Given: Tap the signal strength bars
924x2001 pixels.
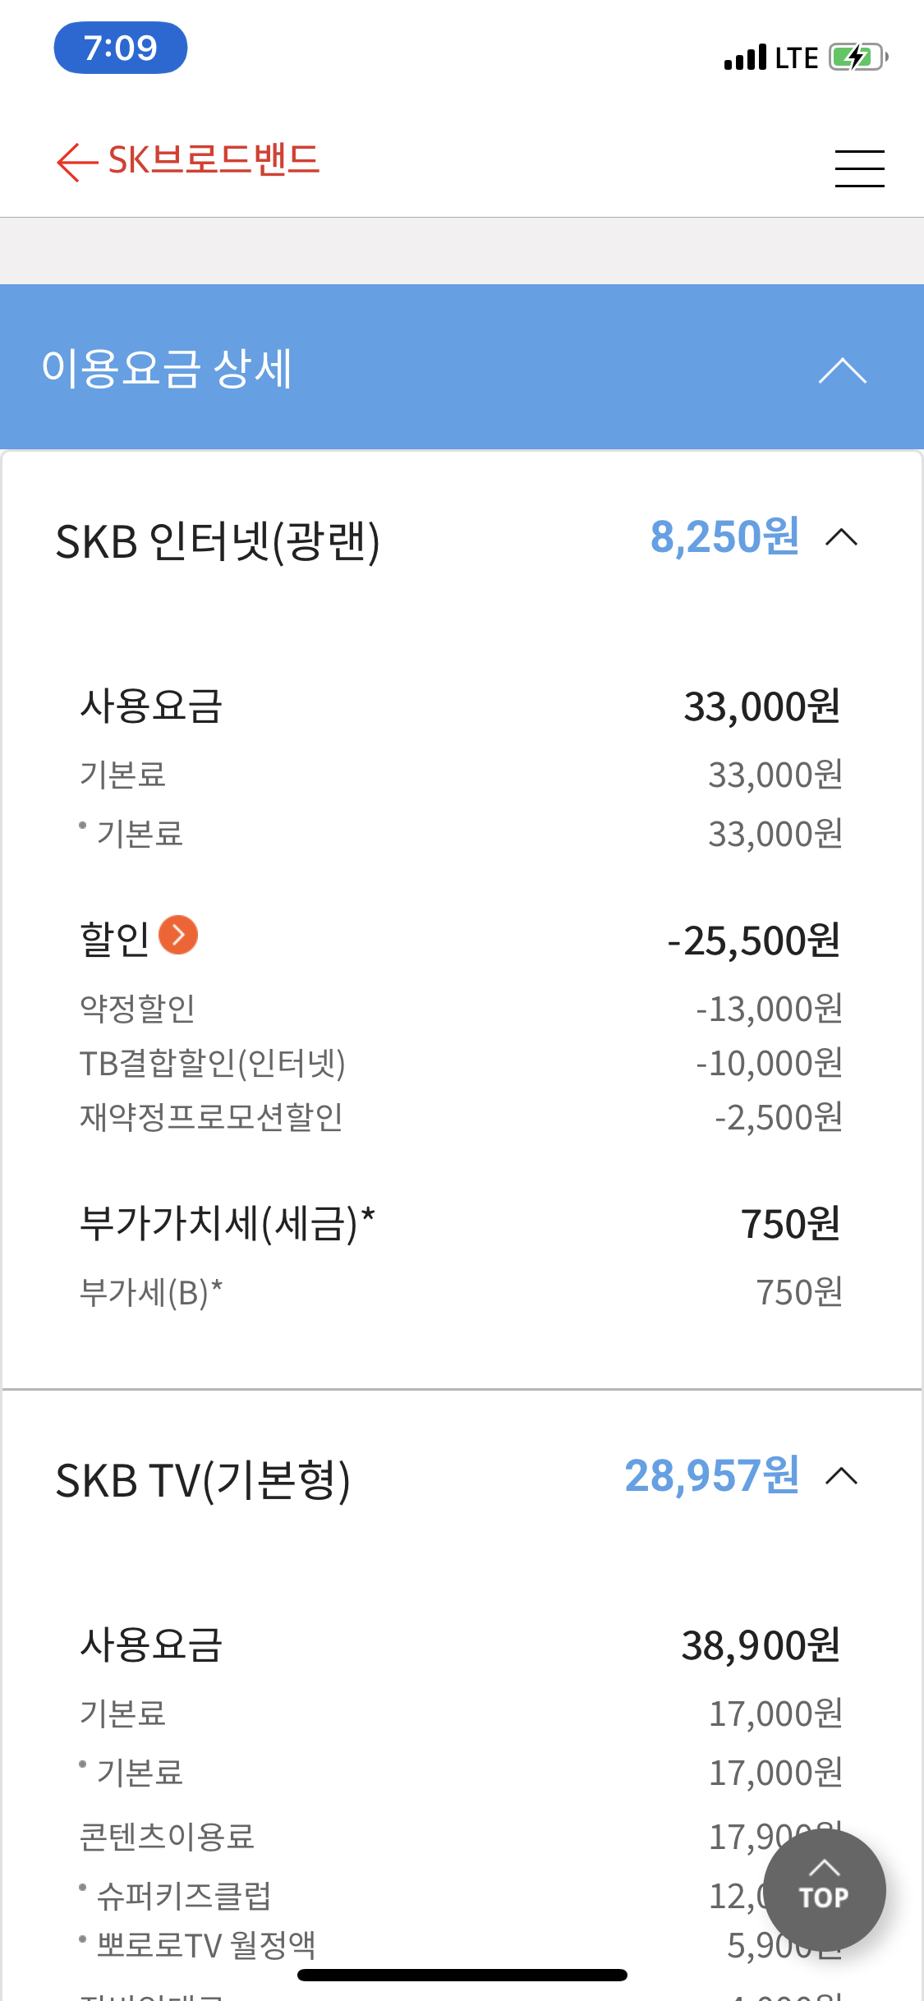Looking at the screenshot, I should tap(745, 57).
